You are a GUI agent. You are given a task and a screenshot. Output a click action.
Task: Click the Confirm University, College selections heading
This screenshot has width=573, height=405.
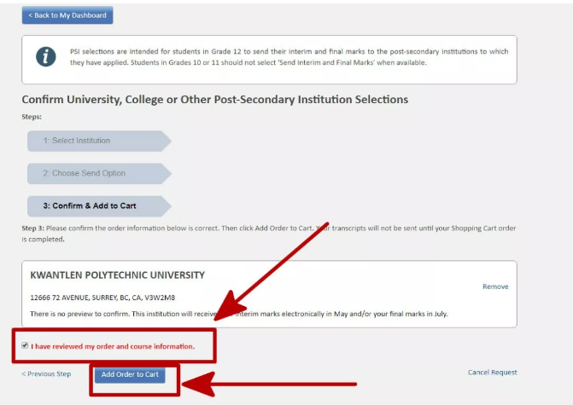tap(214, 100)
